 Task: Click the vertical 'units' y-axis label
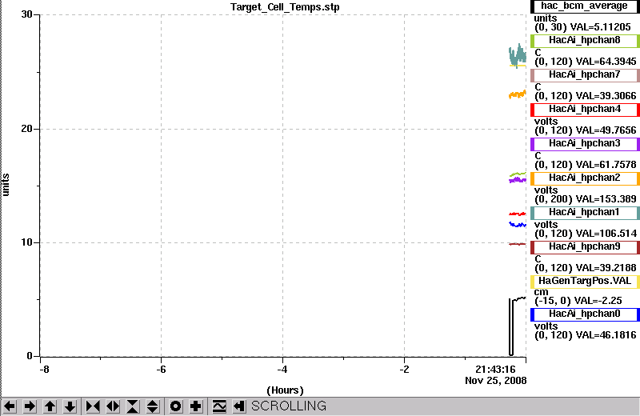[x=6, y=185]
